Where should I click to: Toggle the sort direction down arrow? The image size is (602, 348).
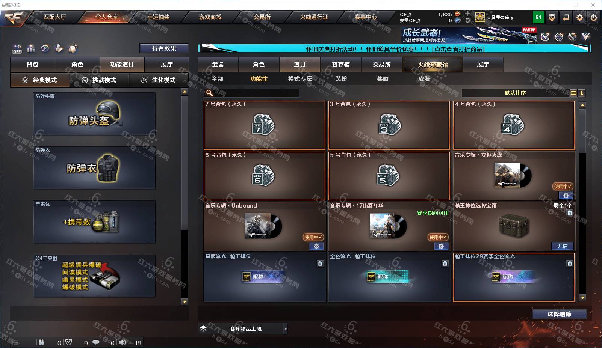[582, 93]
